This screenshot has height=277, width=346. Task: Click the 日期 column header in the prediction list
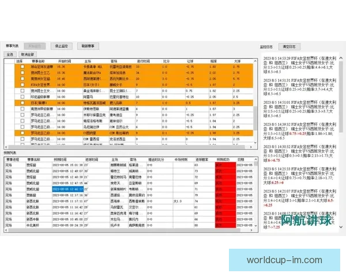pos(240,159)
